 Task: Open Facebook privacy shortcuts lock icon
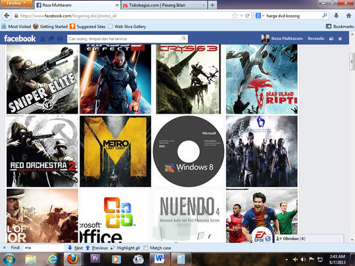[x=331, y=39]
